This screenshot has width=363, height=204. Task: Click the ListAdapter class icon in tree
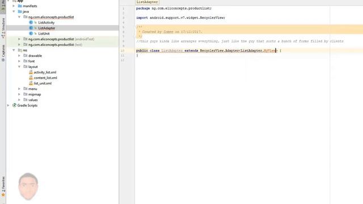(x=31, y=28)
